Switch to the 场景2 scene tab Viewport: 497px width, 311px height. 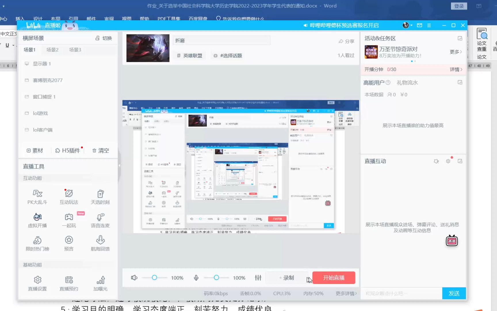pos(52,50)
